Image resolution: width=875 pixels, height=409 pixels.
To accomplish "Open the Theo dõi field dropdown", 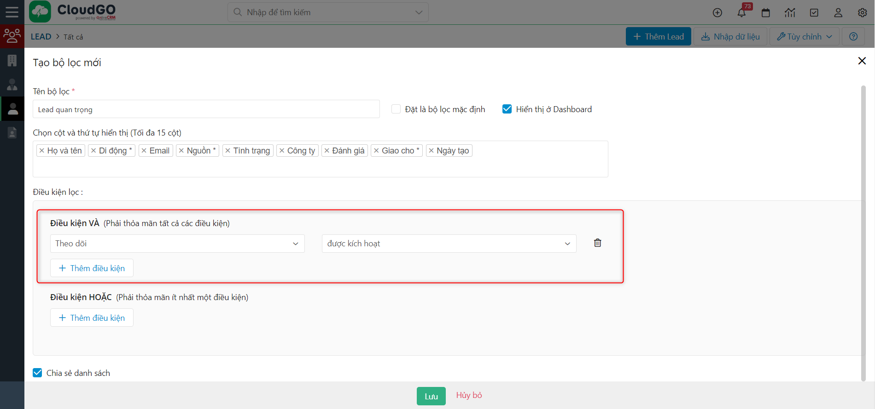I will coord(177,244).
